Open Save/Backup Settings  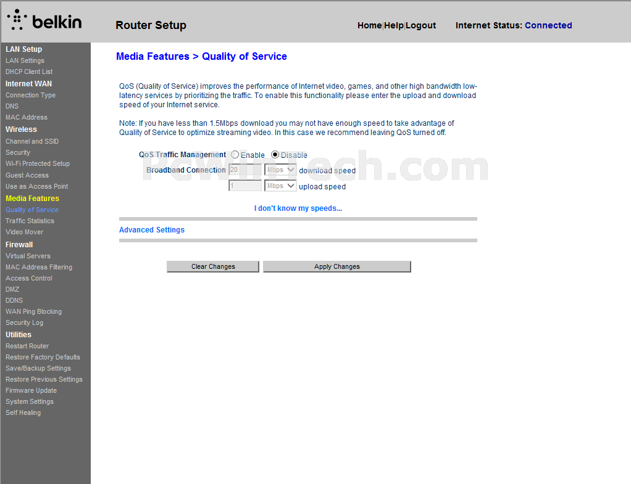pyautogui.click(x=38, y=368)
